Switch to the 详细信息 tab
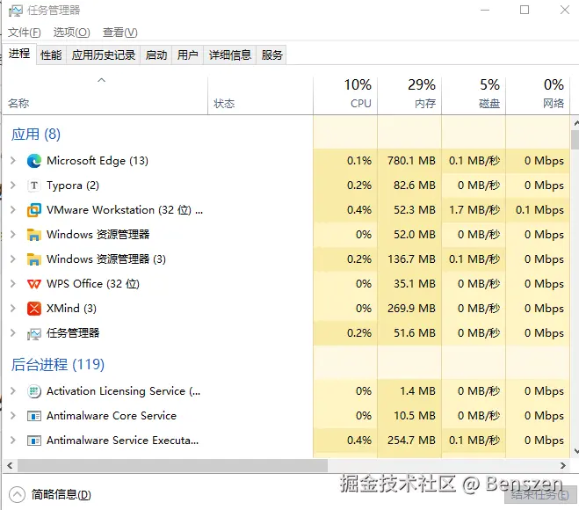Image resolution: width=579 pixels, height=510 pixels. pos(229,55)
